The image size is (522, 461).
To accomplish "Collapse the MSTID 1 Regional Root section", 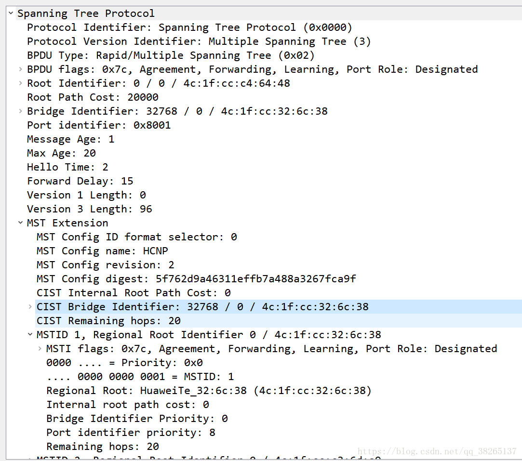I will tap(30, 334).
